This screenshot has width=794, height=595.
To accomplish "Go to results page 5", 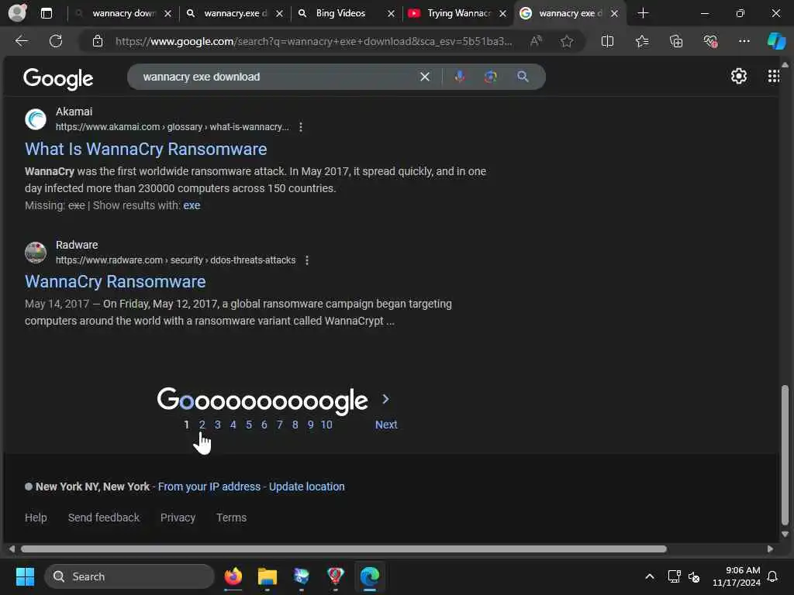I will [x=249, y=425].
